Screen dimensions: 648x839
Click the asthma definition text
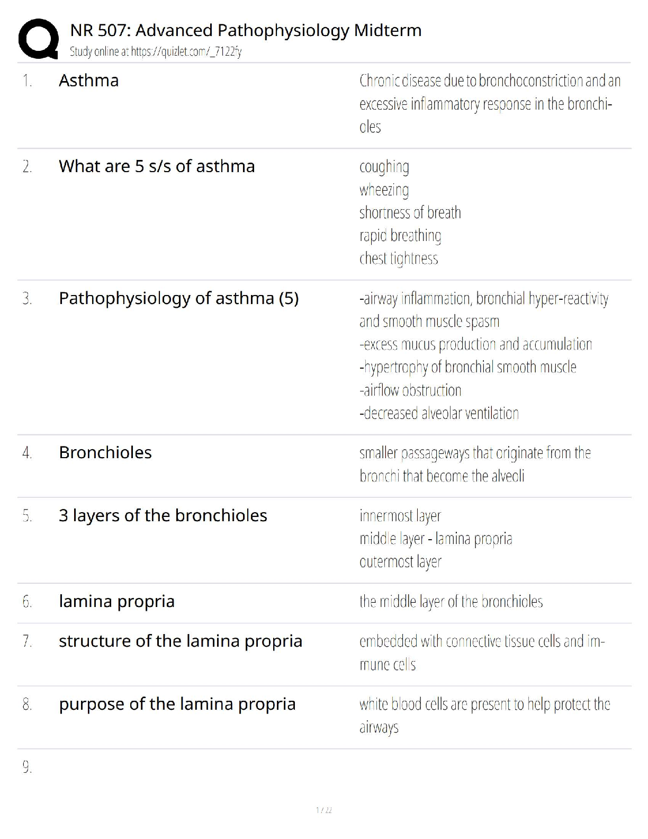coord(490,103)
